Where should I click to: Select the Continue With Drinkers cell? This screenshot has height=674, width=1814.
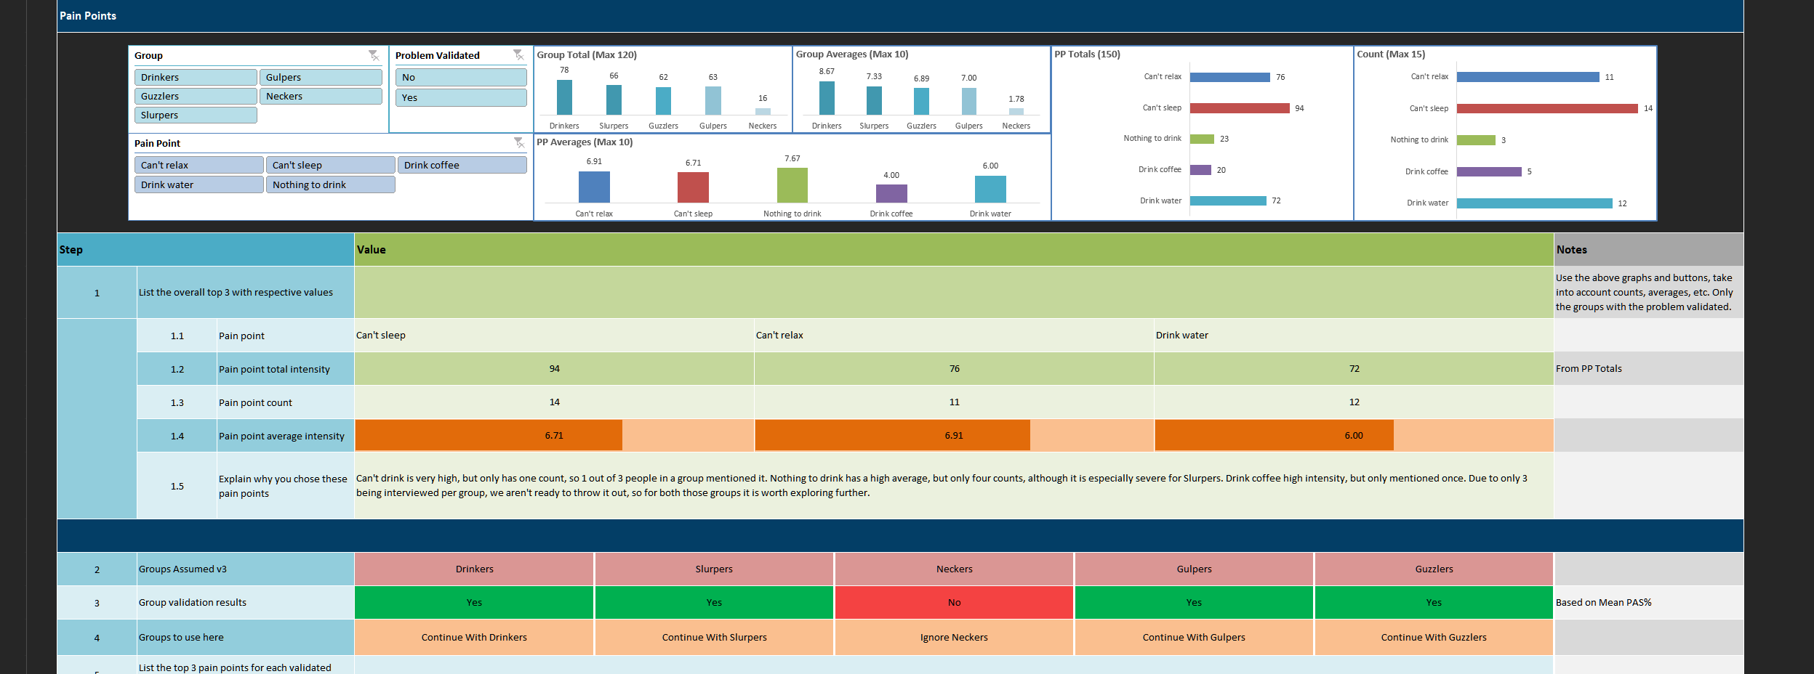474,637
